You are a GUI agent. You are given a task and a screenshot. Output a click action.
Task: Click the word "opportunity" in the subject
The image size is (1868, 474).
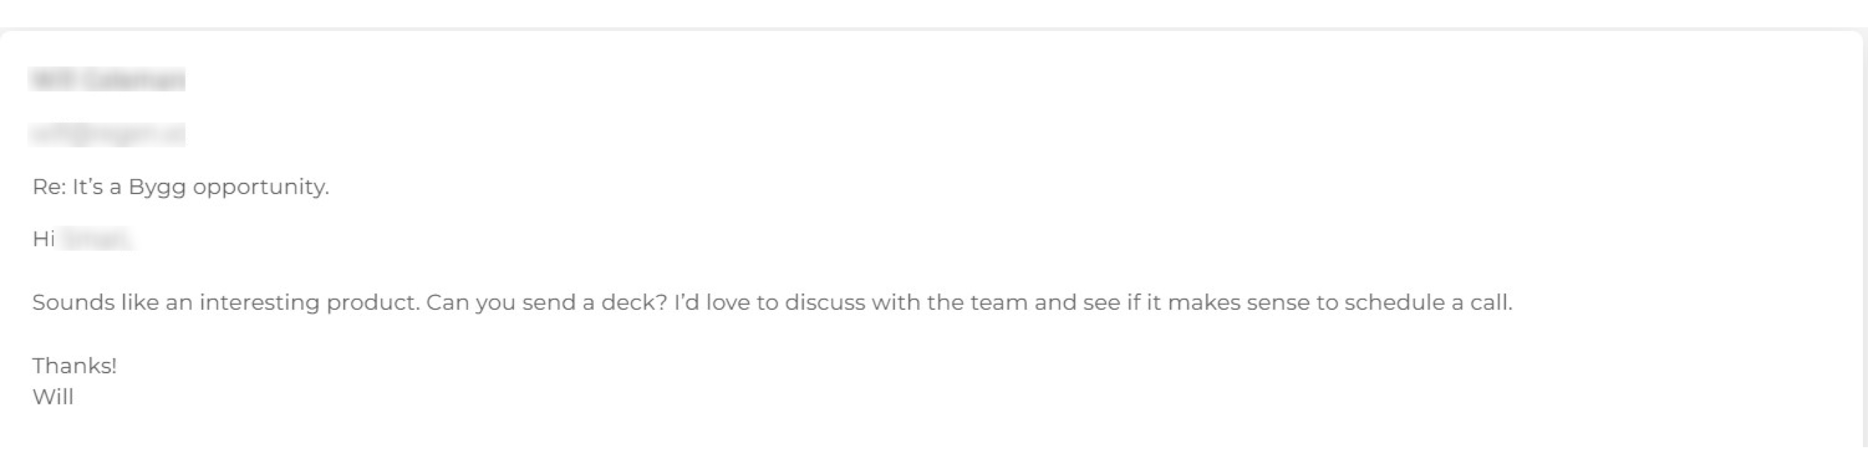click(259, 188)
